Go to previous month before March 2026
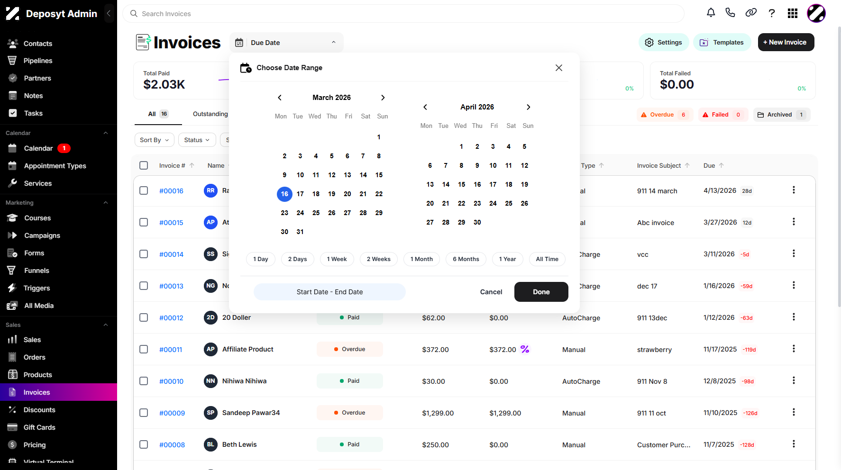 point(280,98)
